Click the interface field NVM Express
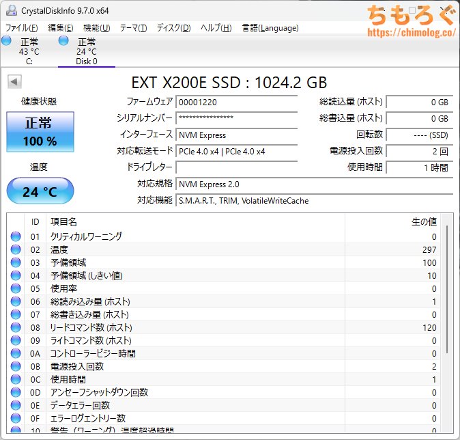 tap(236, 135)
